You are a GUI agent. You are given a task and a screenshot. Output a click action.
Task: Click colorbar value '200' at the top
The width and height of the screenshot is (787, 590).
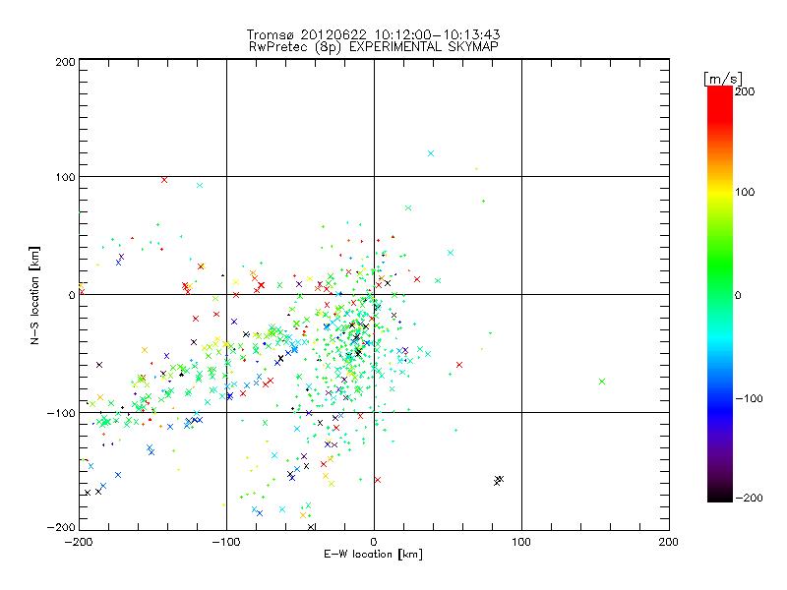click(745, 91)
